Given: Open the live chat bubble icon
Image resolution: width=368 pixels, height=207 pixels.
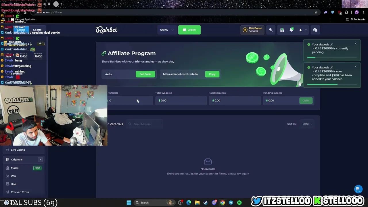Looking at the screenshot, I should coord(315,30).
